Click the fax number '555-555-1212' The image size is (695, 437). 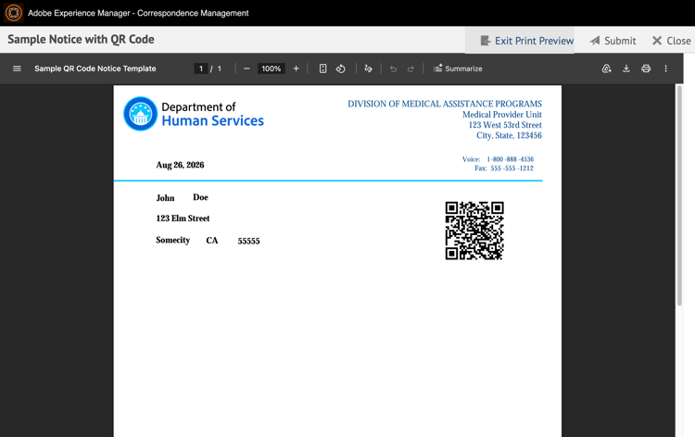(512, 169)
